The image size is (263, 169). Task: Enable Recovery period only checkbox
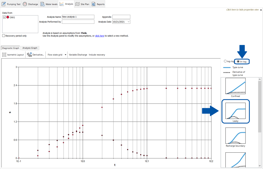tap(4, 36)
